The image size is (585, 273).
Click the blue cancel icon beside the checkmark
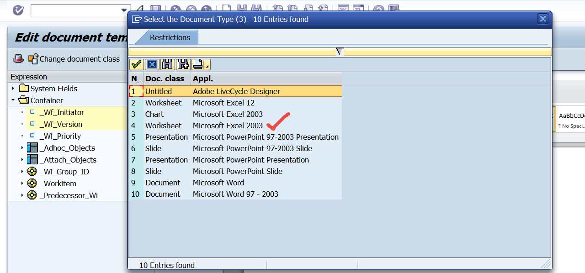point(152,64)
